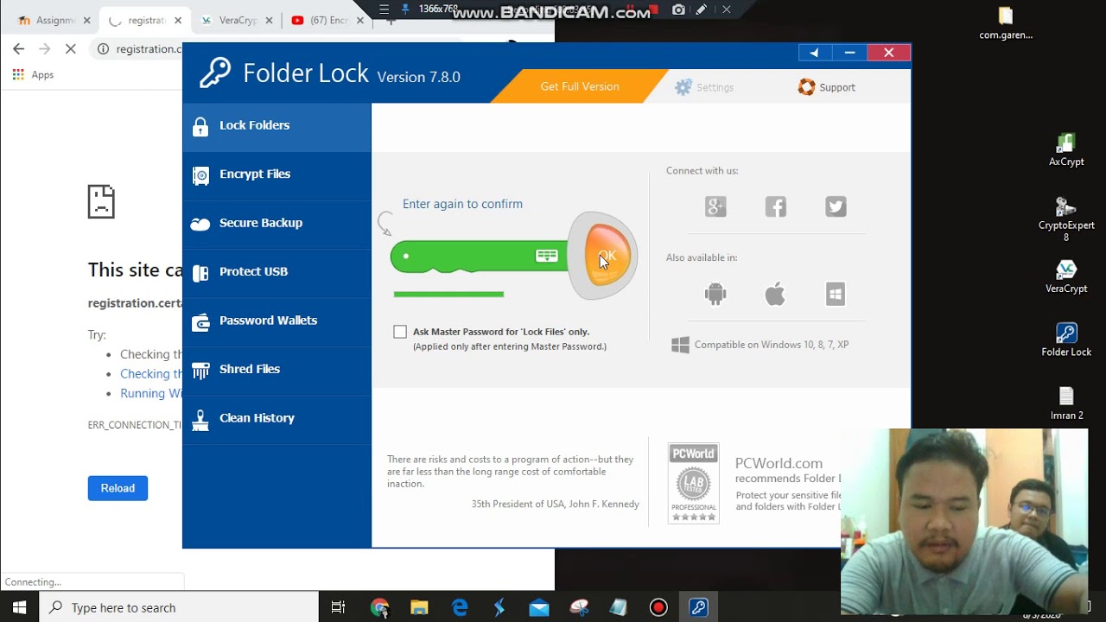Open Chrome Apps shortcut in bookmarks bar

pos(33,75)
